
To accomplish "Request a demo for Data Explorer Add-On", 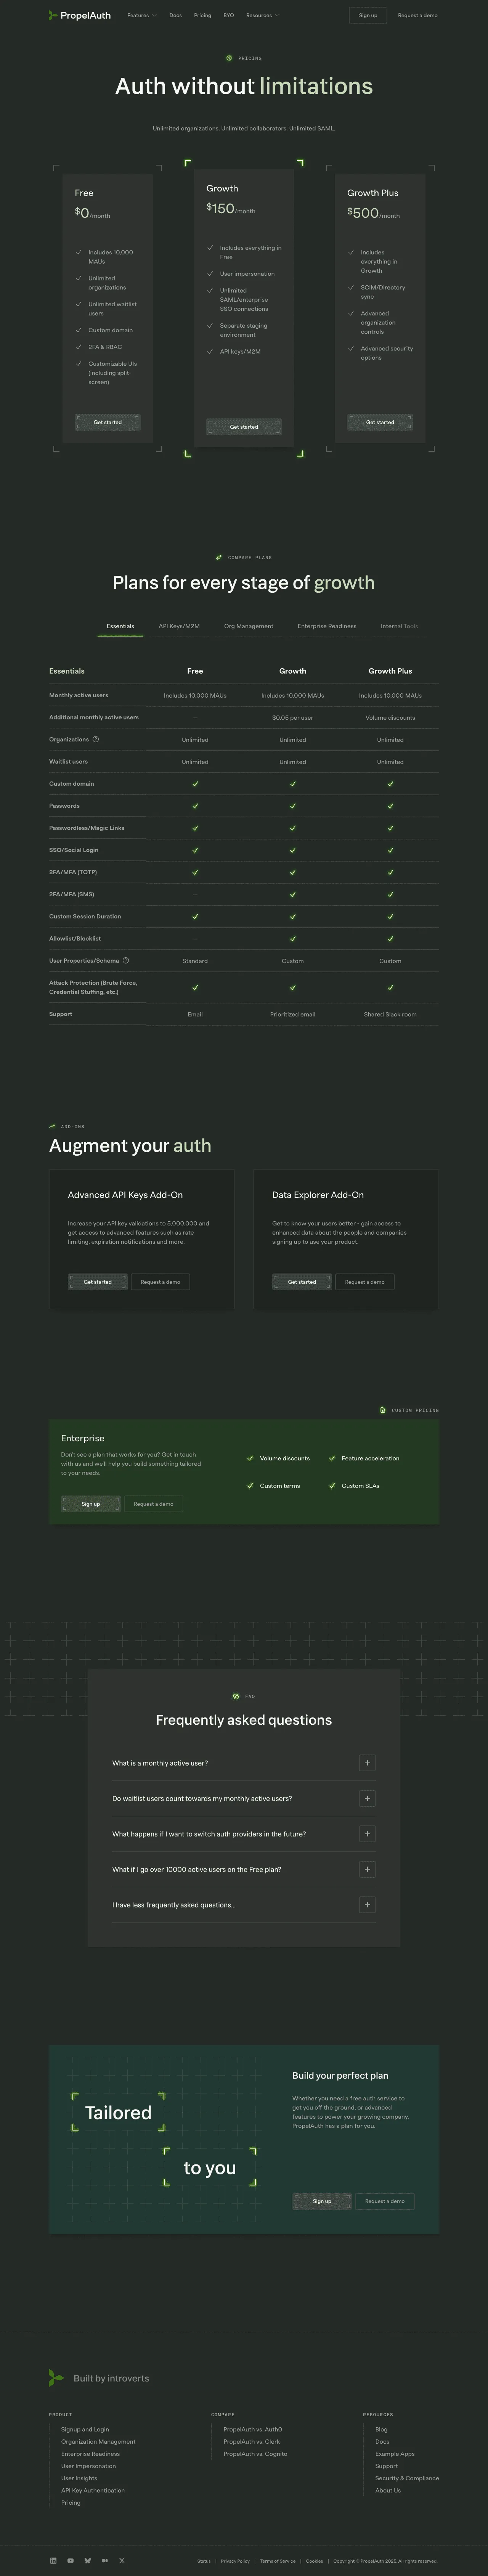I will [364, 1282].
